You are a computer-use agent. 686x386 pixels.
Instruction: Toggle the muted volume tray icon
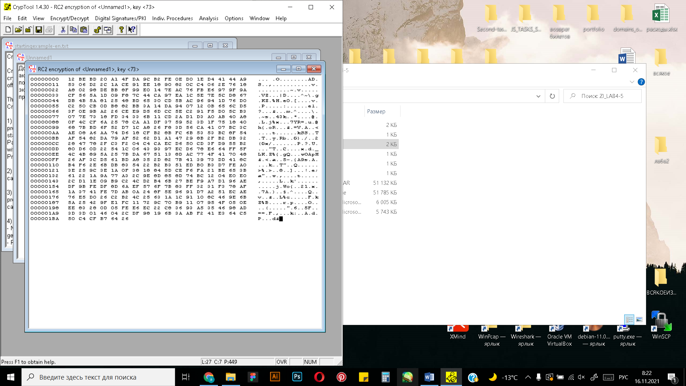pyautogui.click(x=581, y=377)
